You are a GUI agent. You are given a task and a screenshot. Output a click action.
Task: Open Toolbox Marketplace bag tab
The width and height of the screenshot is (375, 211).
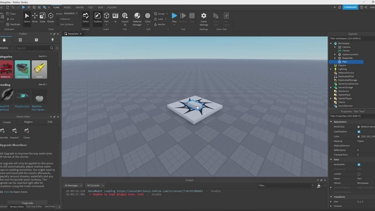pos(4,40)
